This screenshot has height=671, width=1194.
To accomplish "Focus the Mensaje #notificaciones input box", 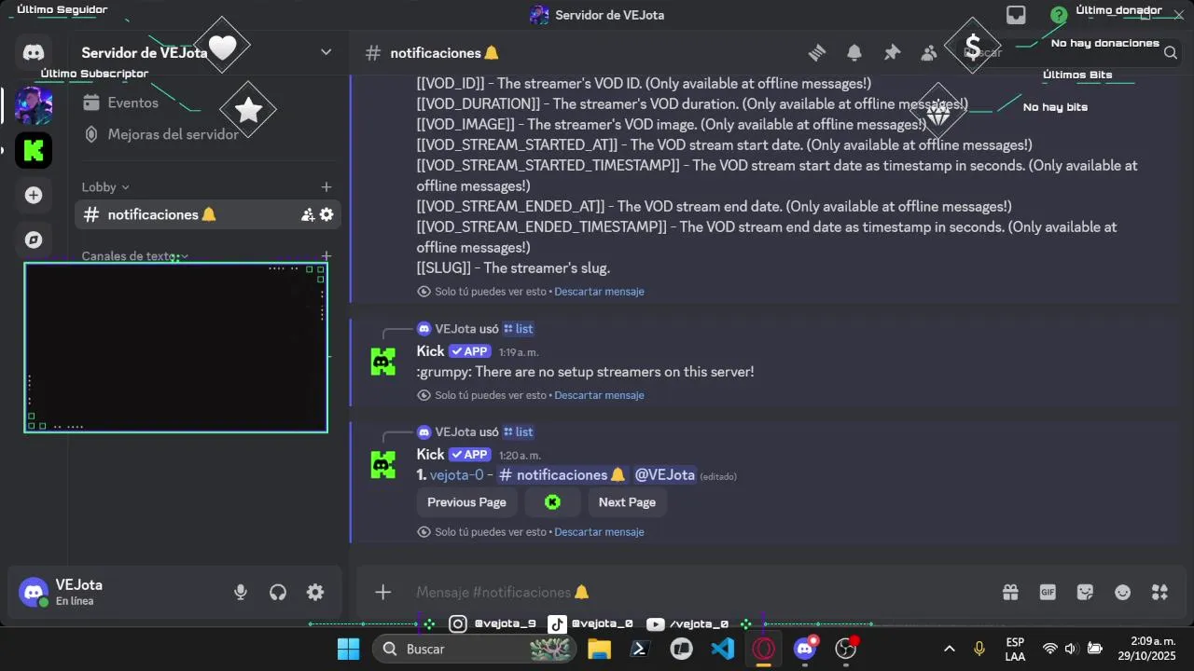I will 700,592.
